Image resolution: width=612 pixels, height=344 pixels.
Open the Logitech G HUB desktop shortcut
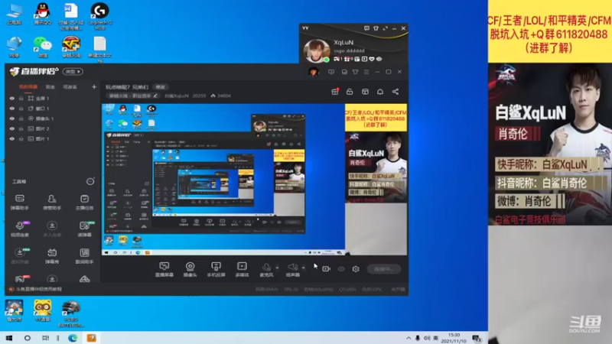click(100, 16)
